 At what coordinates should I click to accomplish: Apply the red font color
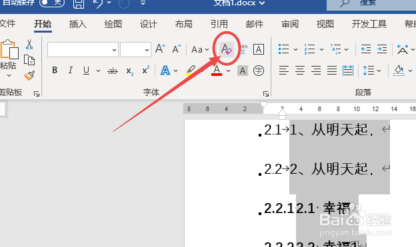click(217, 71)
